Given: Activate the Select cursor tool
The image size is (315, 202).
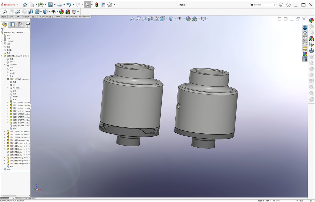Looking at the screenshot, I should pyautogui.click(x=87, y=5).
